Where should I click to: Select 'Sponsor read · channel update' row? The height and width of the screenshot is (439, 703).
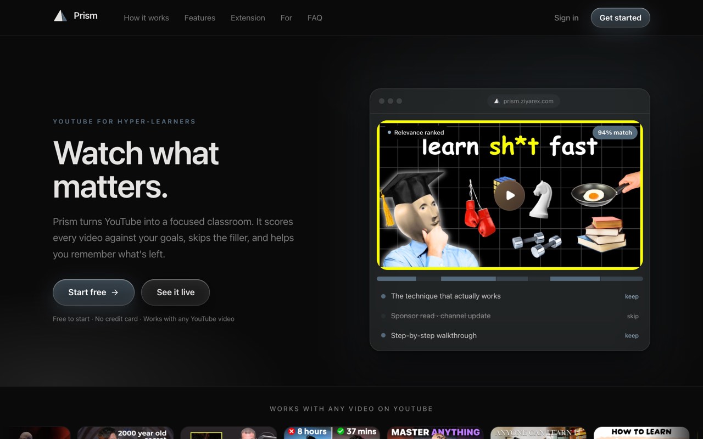pos(510,316)
